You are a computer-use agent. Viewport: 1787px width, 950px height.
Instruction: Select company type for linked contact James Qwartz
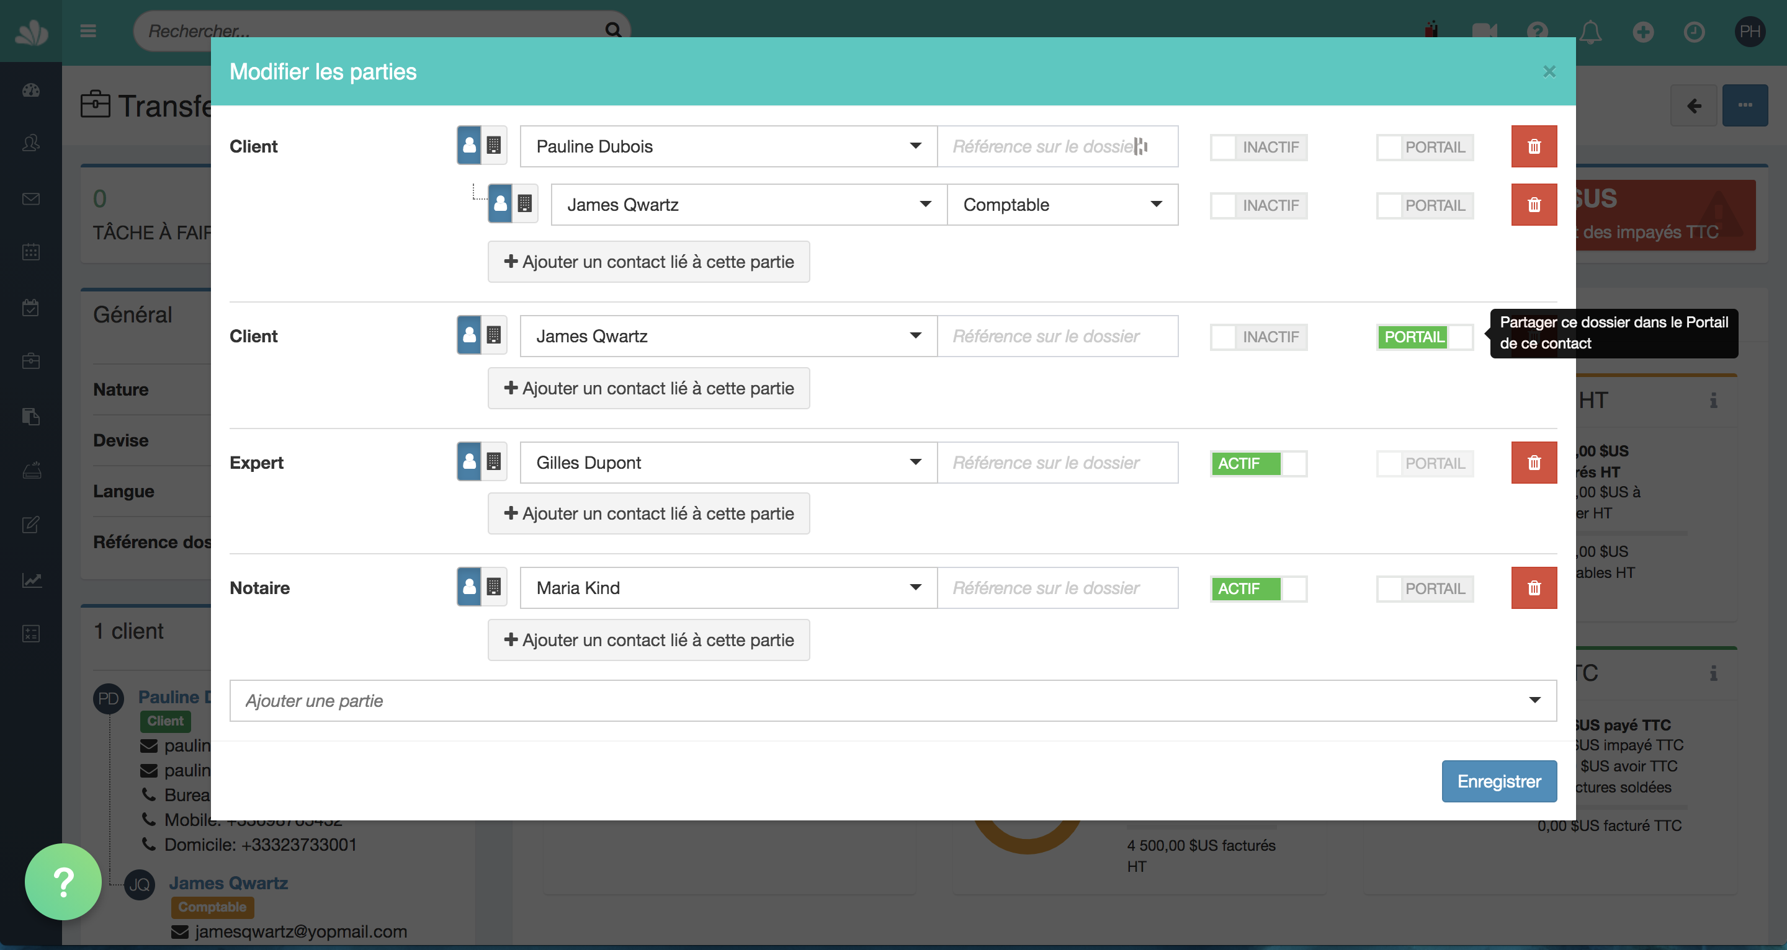pos(525,204)
